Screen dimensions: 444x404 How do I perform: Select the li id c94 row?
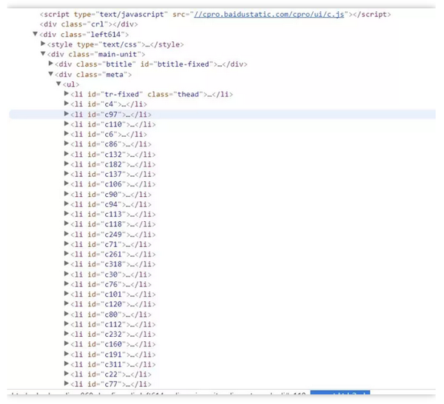coord(111,204)
